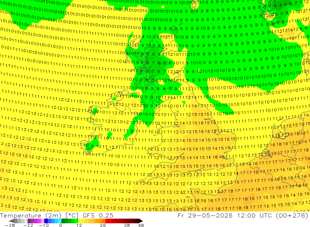
Task: Click the 0 label under the color scale
Action: (x=60, y=225)
